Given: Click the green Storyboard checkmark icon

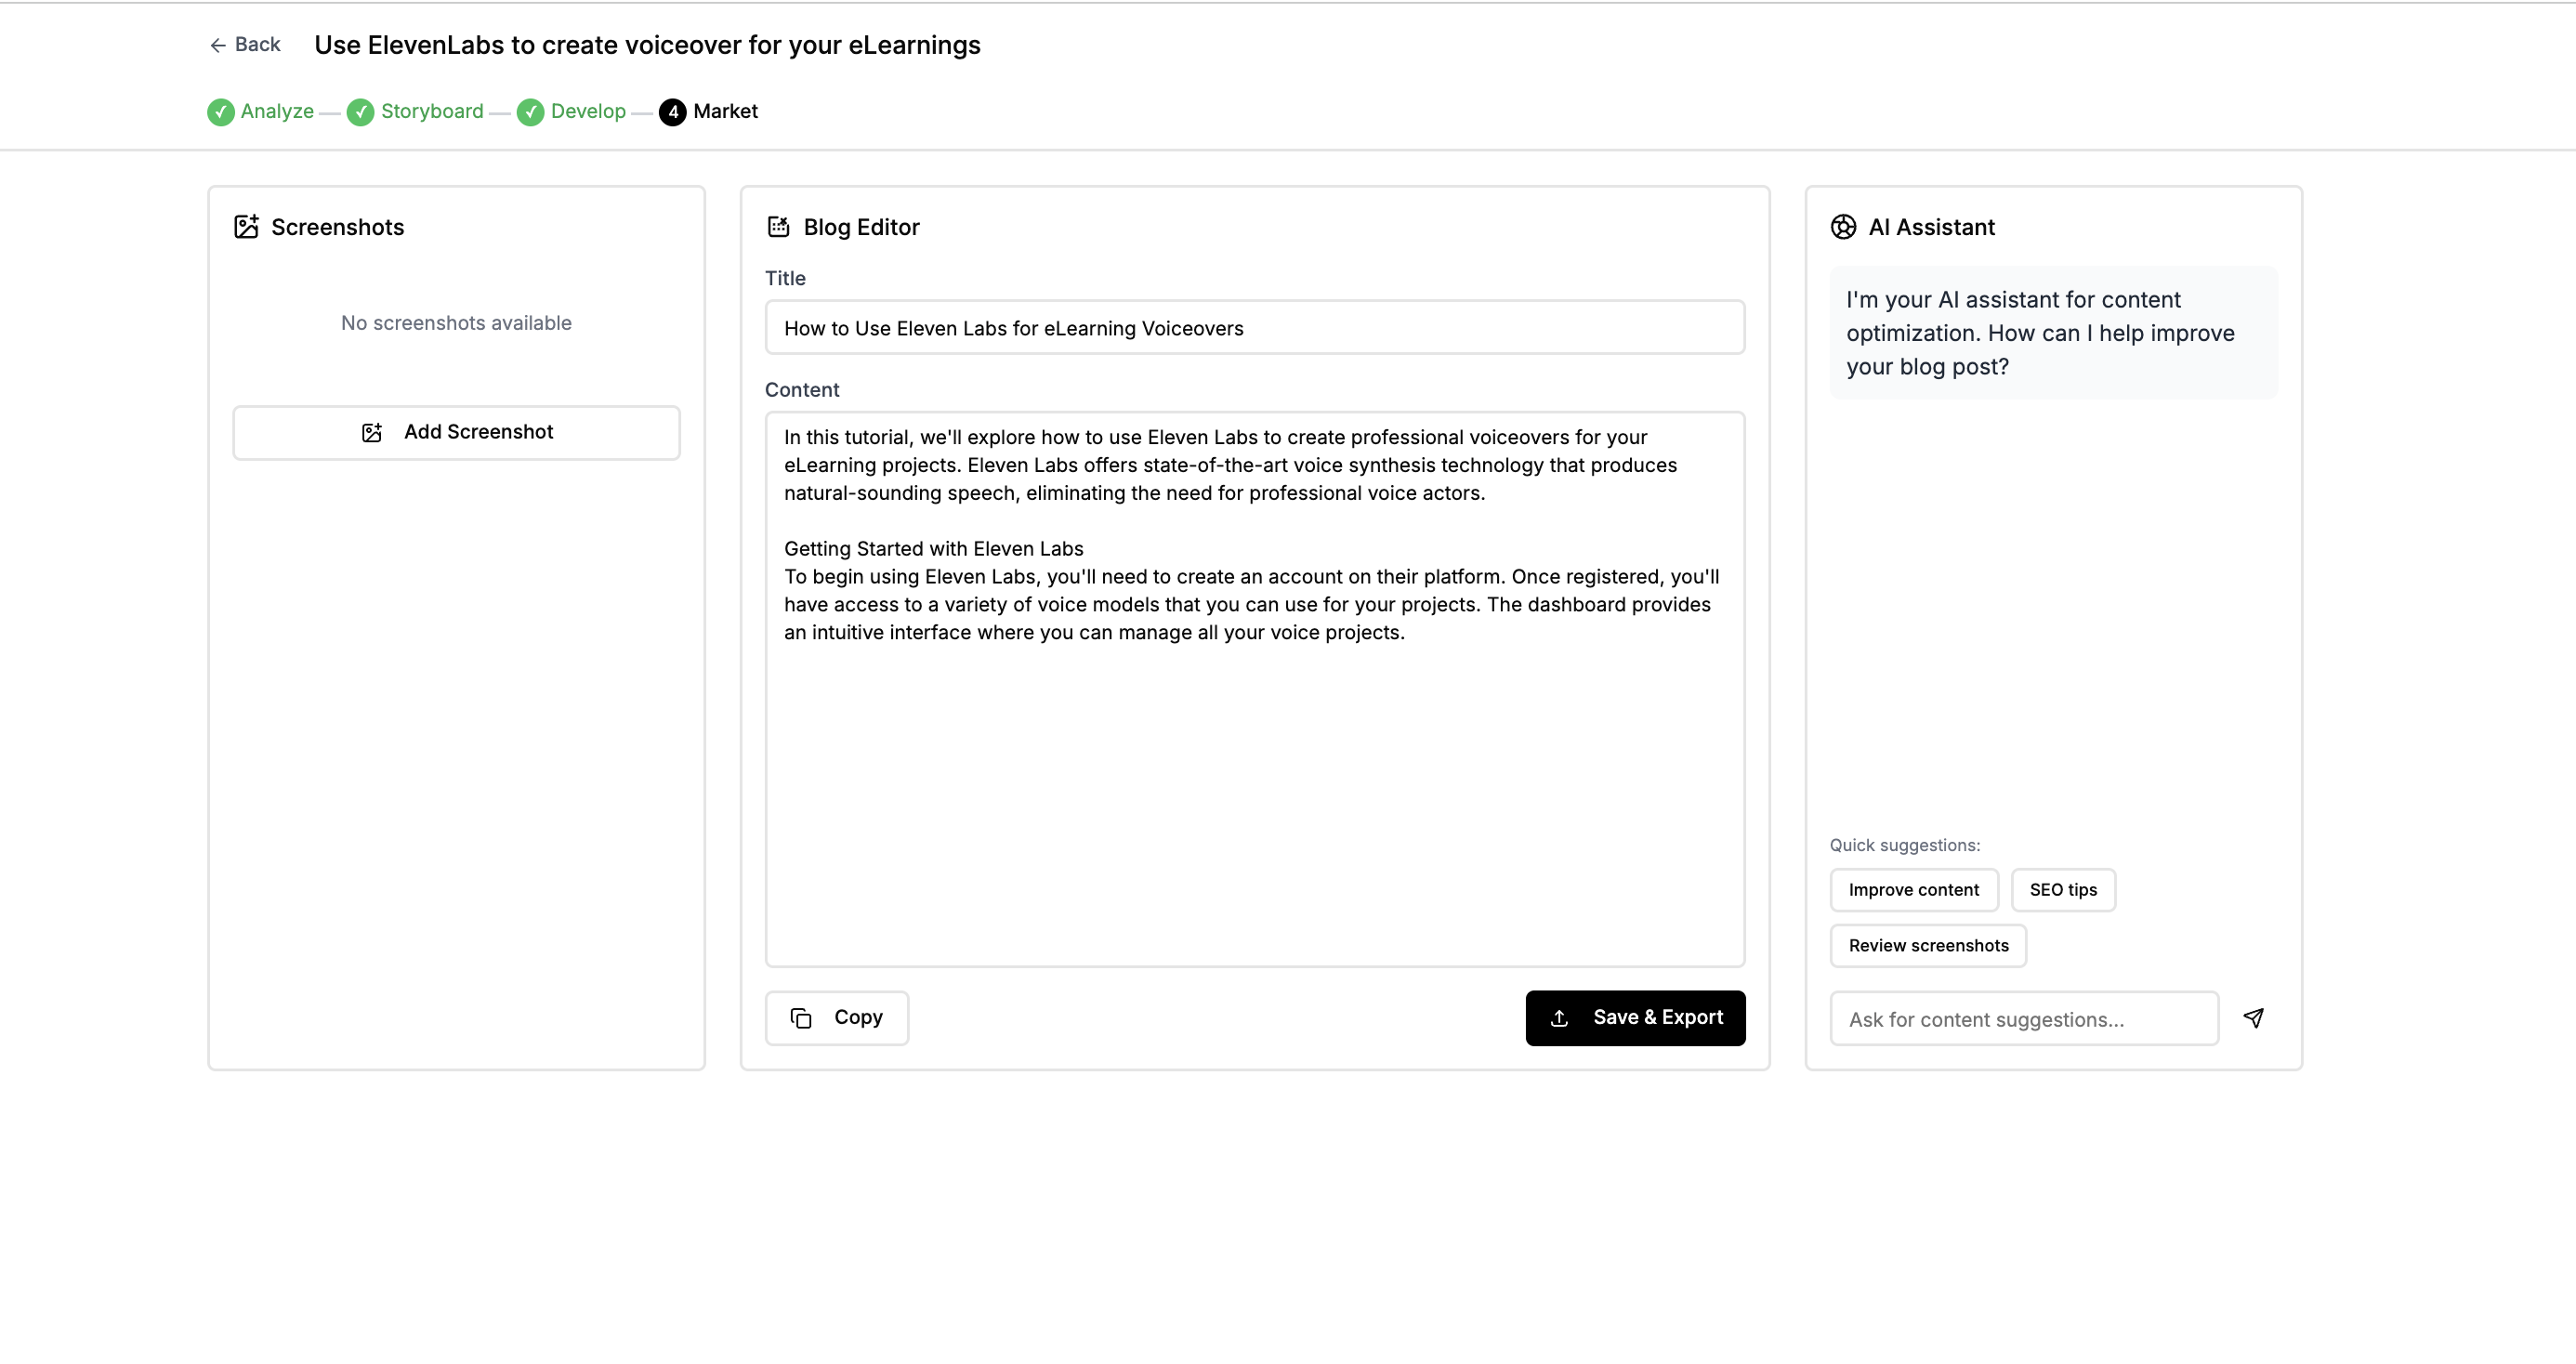Looking at the screenshot, I should (360, 112).
